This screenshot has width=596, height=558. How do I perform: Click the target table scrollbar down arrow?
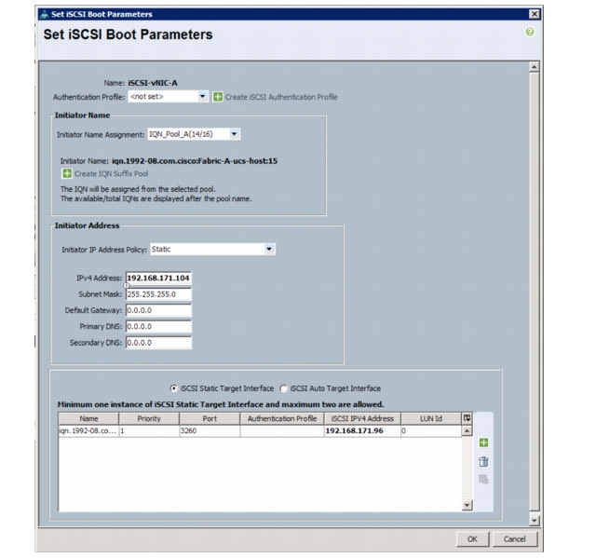[x=467, y=505]
